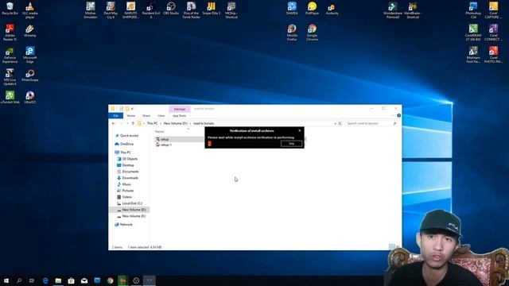509x286 pixels.
Task: Open the PhotoScape desktop shortcut
Action: click(30, 75)
